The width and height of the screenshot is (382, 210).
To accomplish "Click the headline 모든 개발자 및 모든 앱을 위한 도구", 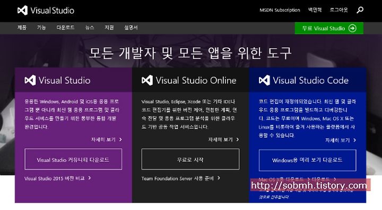I will [190, 53].
